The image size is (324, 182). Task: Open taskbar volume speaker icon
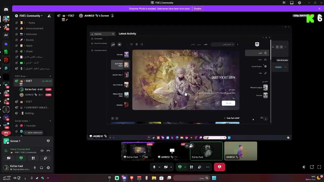[x=15, y=178]
